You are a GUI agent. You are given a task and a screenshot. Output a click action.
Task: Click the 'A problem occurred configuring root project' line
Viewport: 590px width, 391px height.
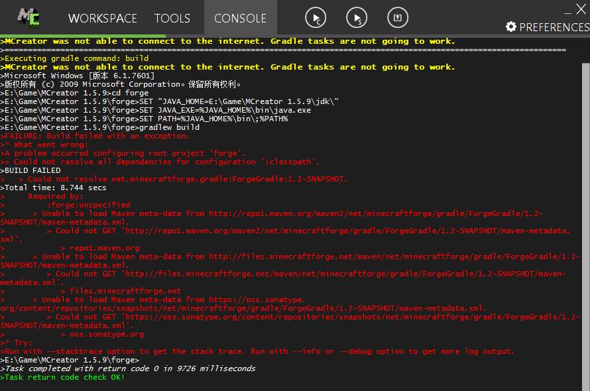123,153
